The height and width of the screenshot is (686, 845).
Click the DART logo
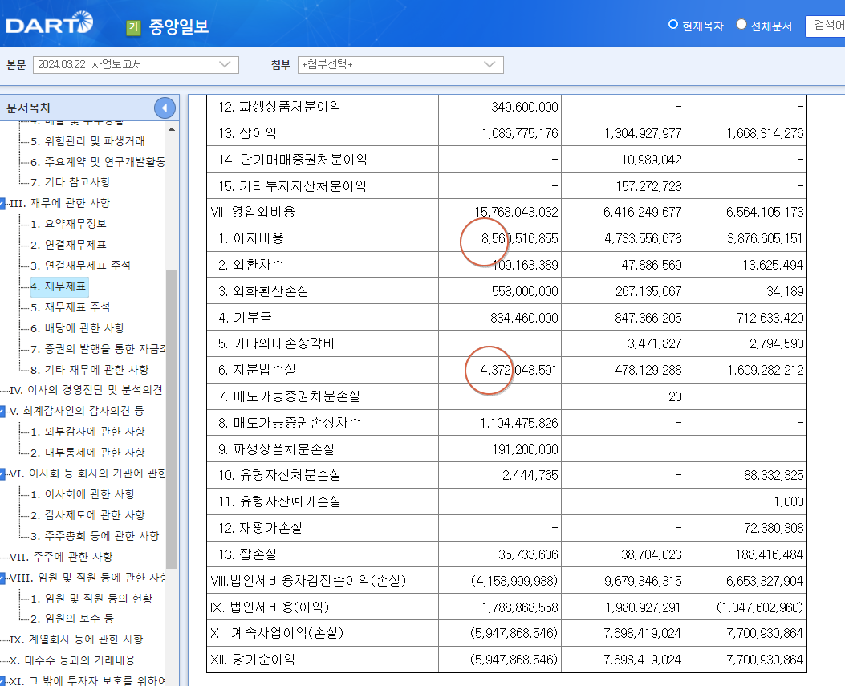point(49,22)
